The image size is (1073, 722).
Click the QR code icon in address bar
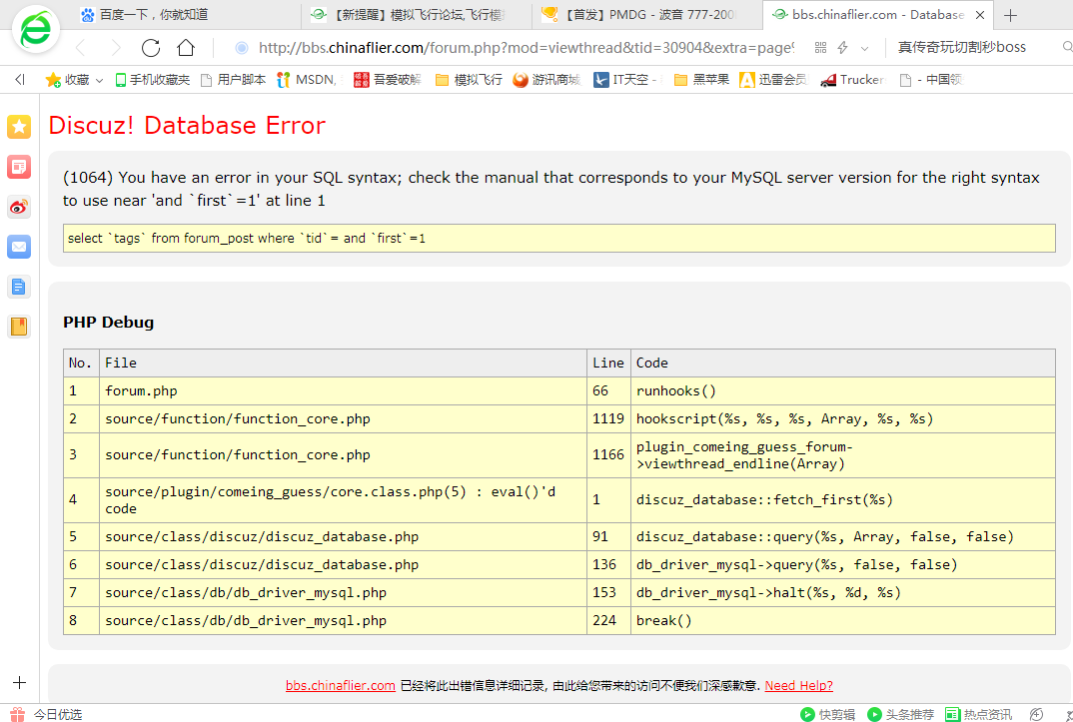(820, 47)
